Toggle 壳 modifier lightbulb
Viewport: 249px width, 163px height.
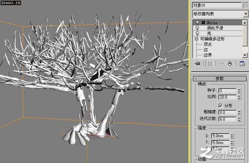tap(197, 33)
